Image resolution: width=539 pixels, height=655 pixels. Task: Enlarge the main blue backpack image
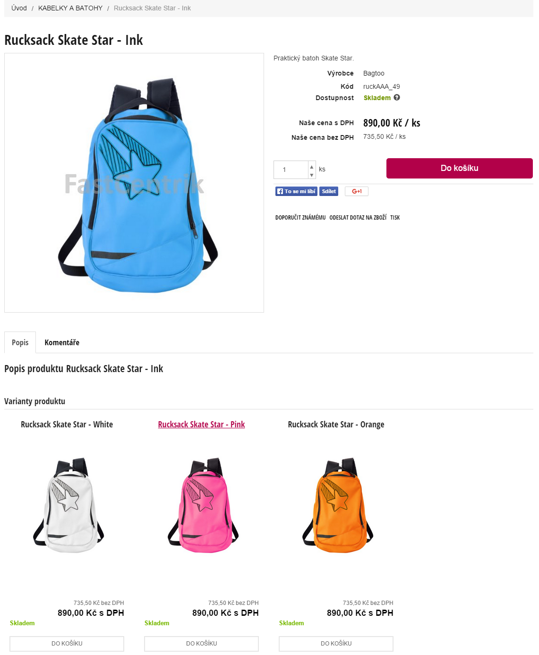click(134, 183)
